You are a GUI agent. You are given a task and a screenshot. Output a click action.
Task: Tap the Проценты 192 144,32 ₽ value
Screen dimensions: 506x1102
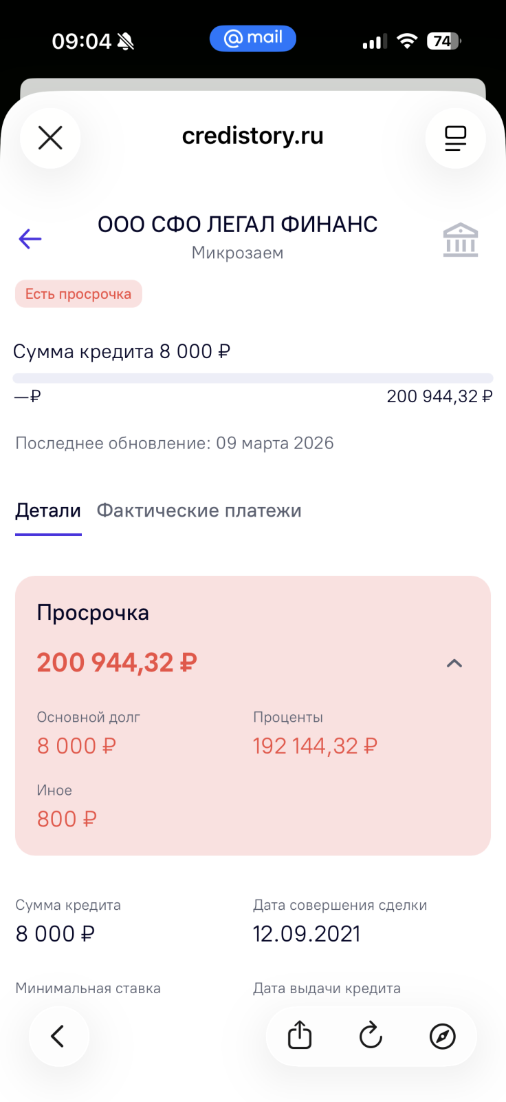tap(315, 746)
